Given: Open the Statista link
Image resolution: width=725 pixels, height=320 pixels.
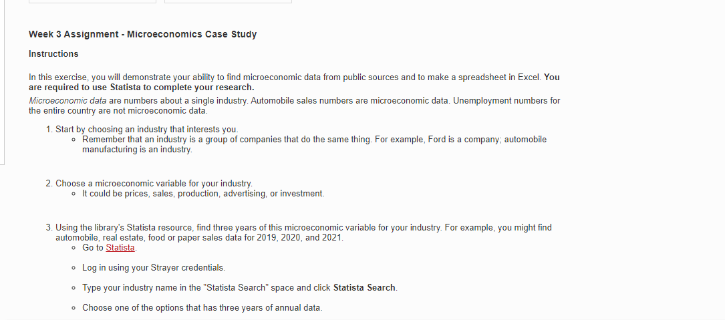Looking at the screenshot, I should [120, 247].
